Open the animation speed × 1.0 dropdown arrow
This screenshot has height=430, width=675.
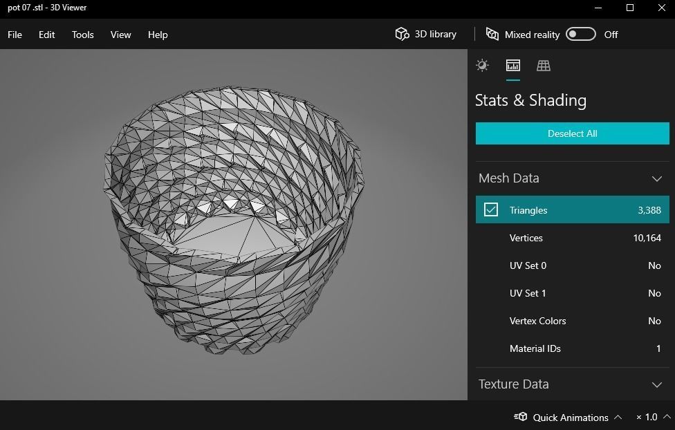click(667, 416)
